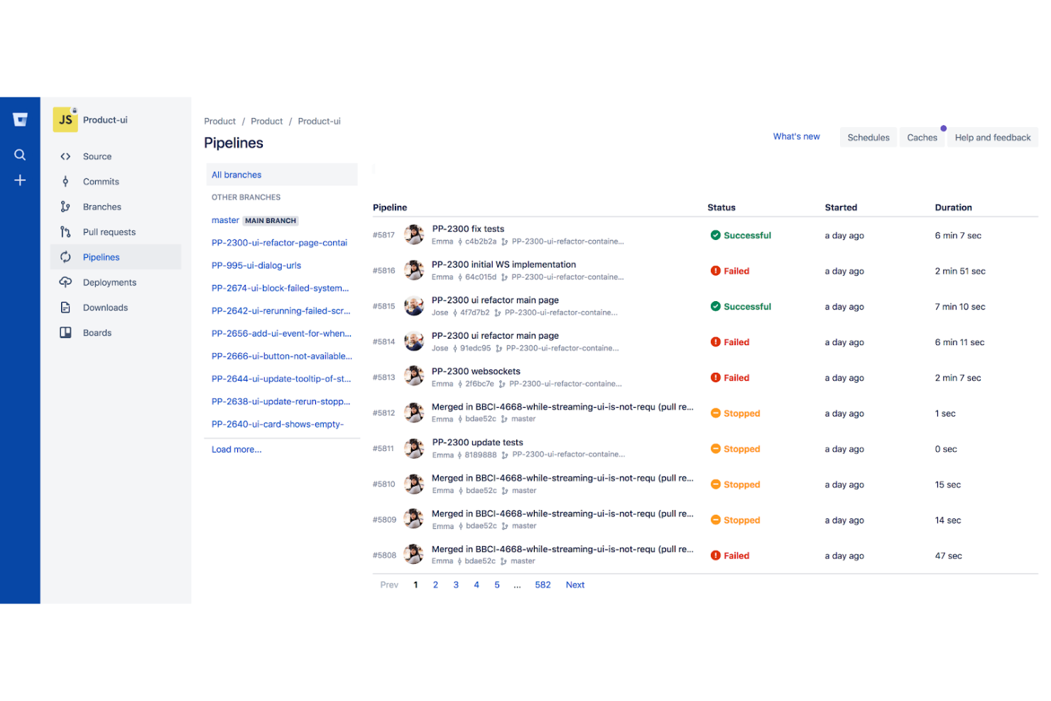Open Pull requests via its icon
The image size is (1051, 701).
coord(65,232)
